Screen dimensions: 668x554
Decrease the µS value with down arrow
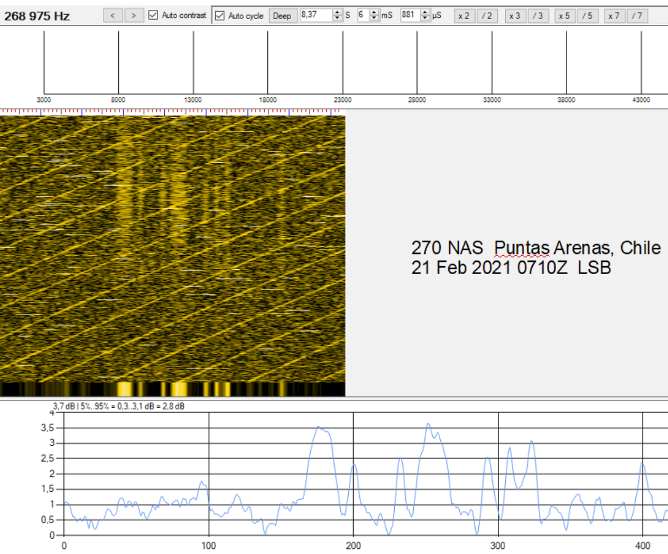[x=425, y=18]
